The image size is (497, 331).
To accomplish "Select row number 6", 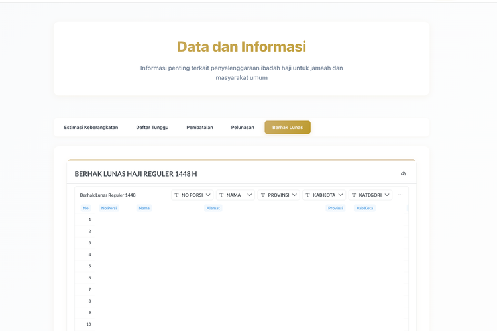I will point(89,278).
